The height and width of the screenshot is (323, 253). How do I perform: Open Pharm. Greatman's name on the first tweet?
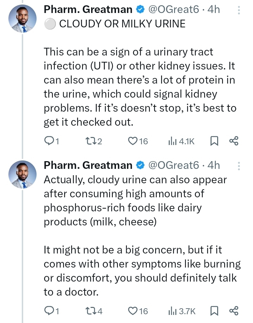coord(88,10)
